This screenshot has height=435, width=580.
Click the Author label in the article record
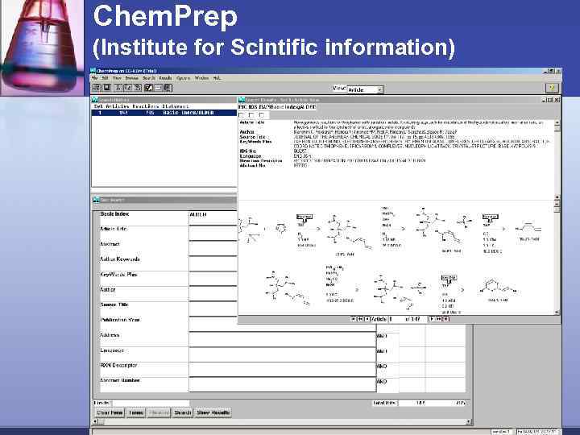click(246, 131)
